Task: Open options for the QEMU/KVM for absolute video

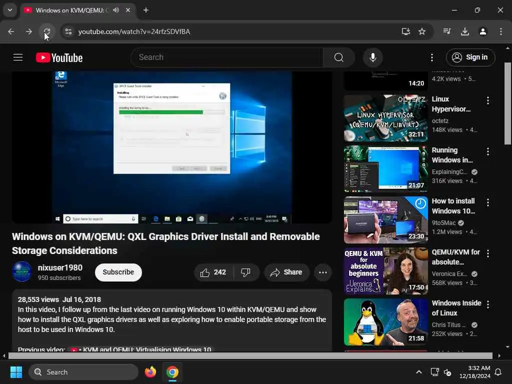Action: 488,253
